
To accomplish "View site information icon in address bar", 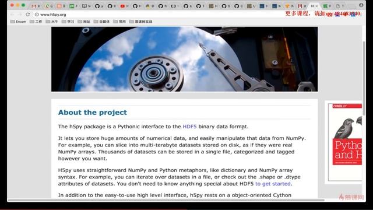I will (x=37, y=15).
